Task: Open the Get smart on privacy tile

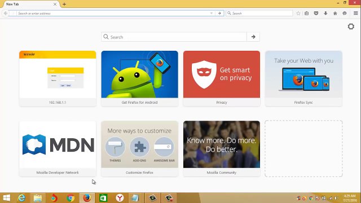Action: pos(222,78)
